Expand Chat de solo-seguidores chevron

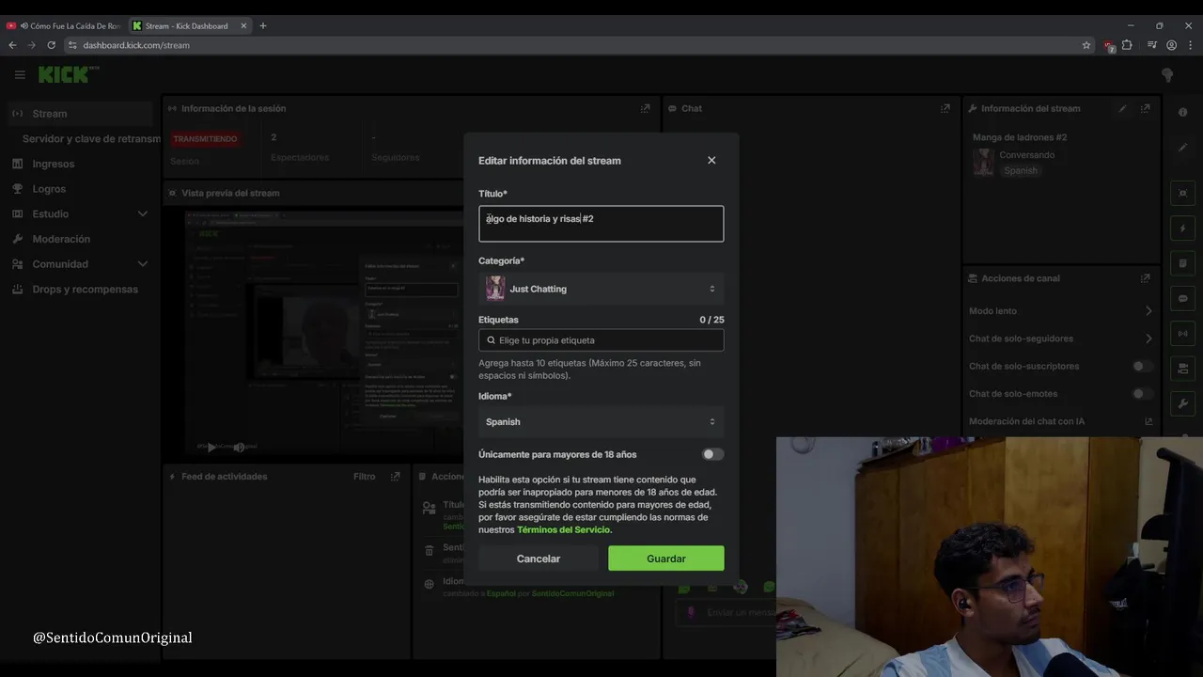point(1148,338)
